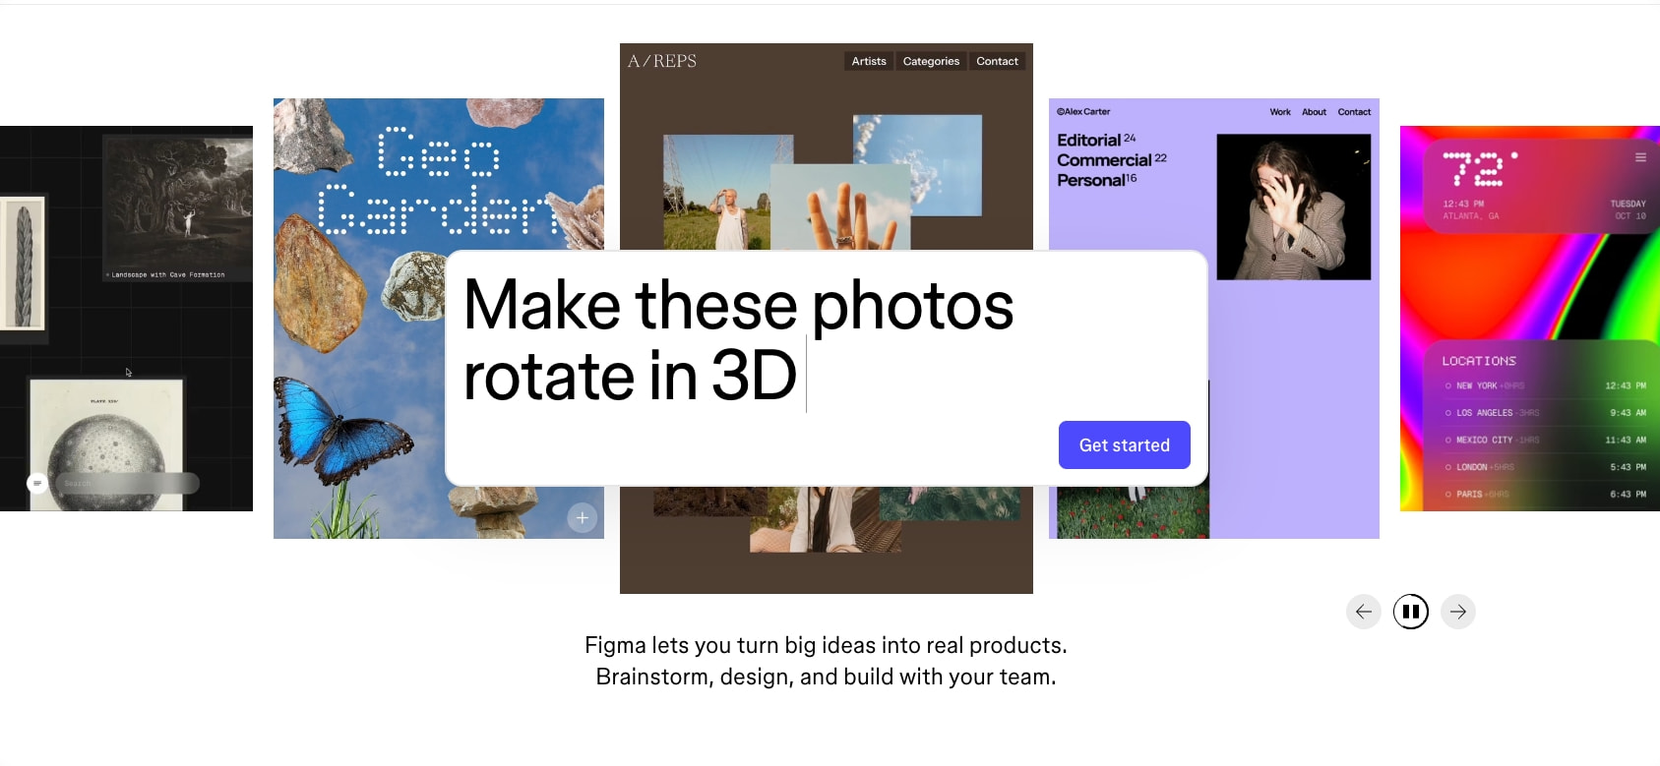
Task: Open Artists menu in A/REPS design
Action: pos(869,61)
